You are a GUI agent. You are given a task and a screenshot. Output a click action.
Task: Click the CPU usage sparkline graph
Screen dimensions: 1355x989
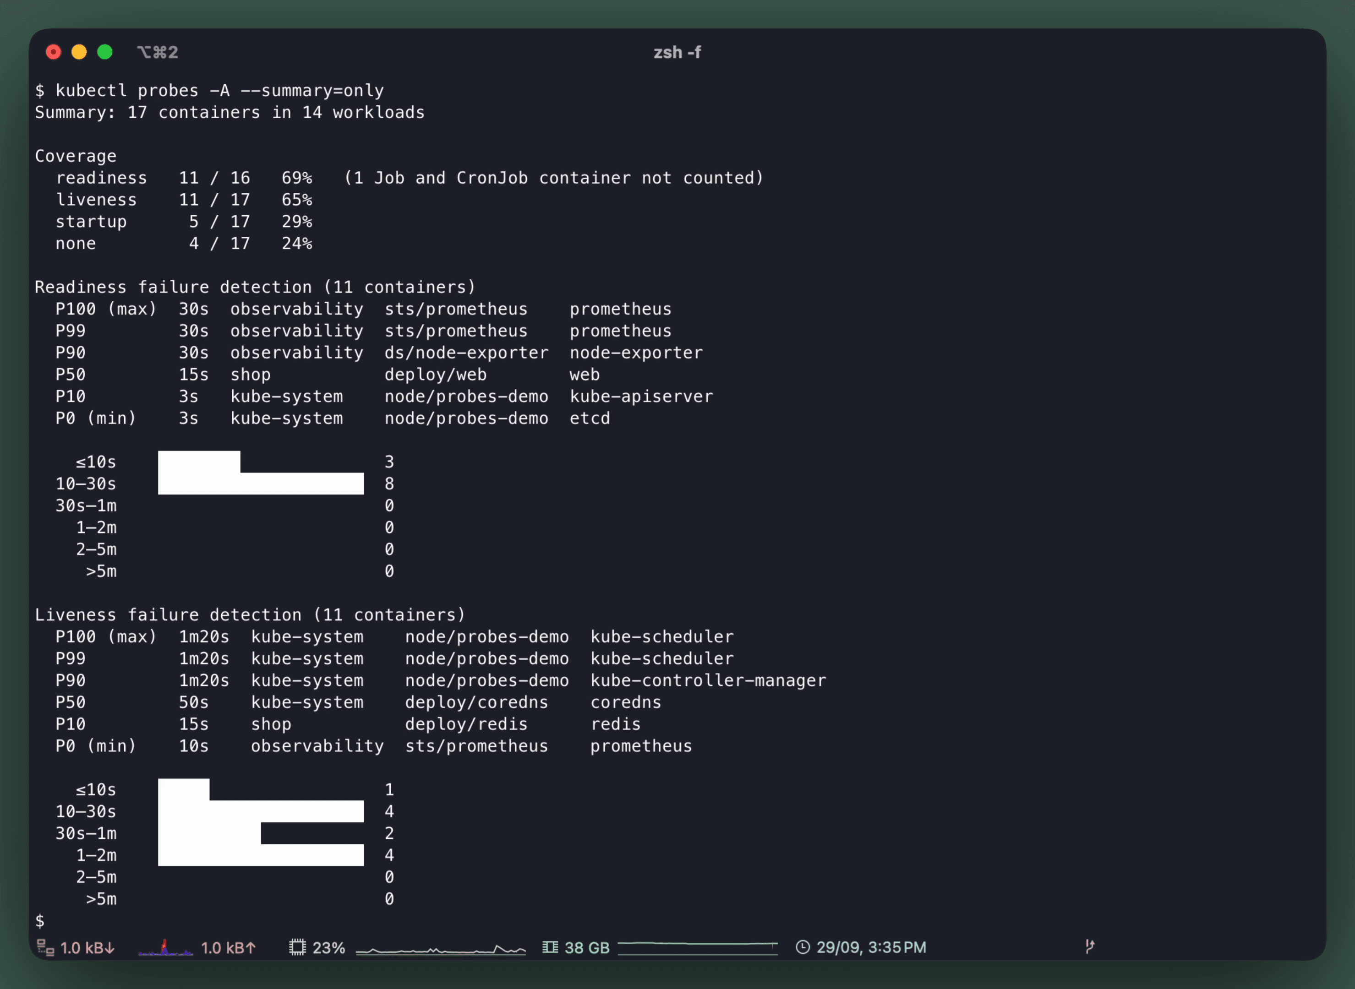point(441,950)
